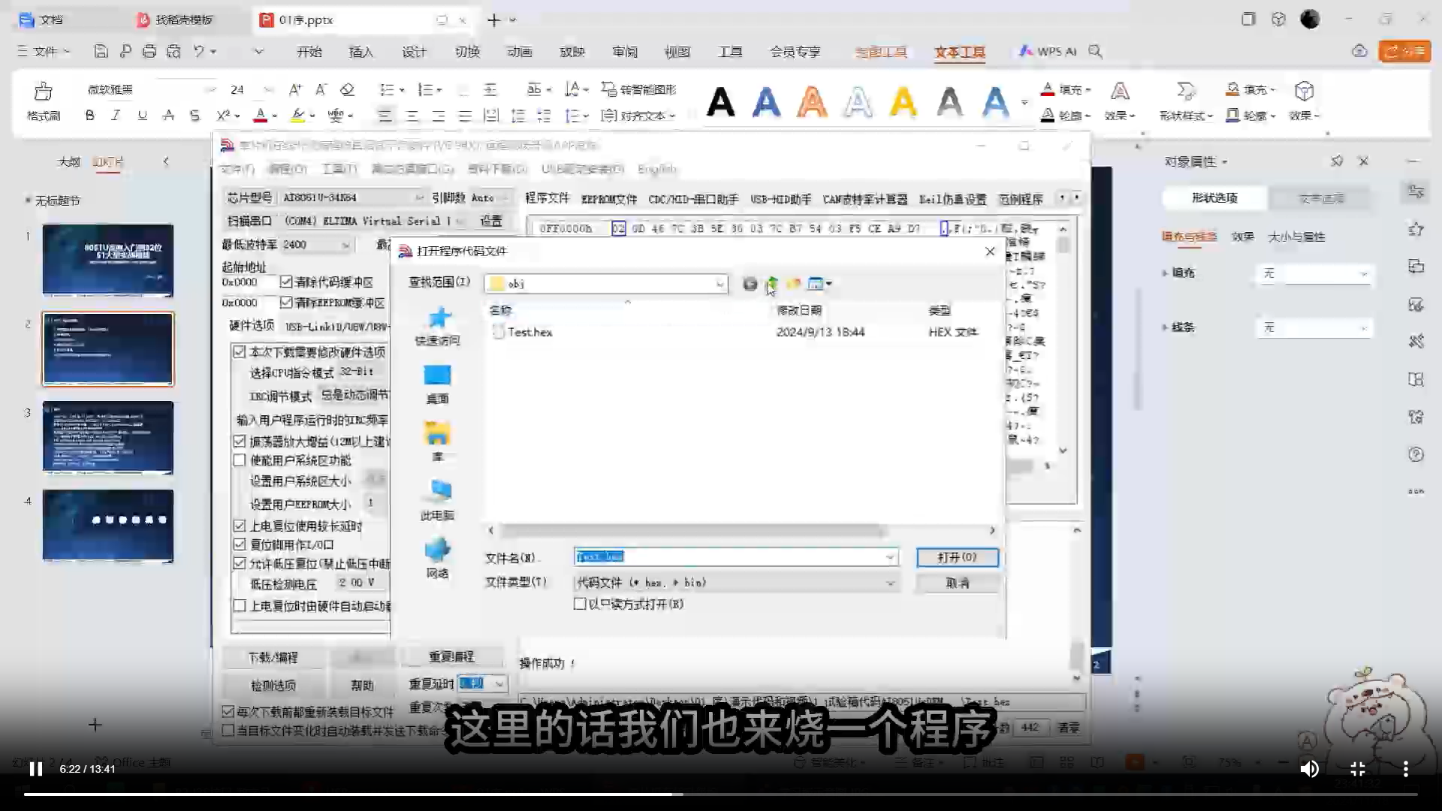The image size is (1442, 811).
Task: Go to previous folder in file dialog
Action: pyautogui.click(x=750, y=284)
